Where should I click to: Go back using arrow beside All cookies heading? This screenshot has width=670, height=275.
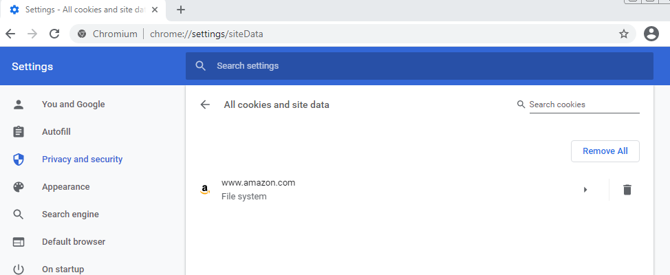[x=205, y=104]
